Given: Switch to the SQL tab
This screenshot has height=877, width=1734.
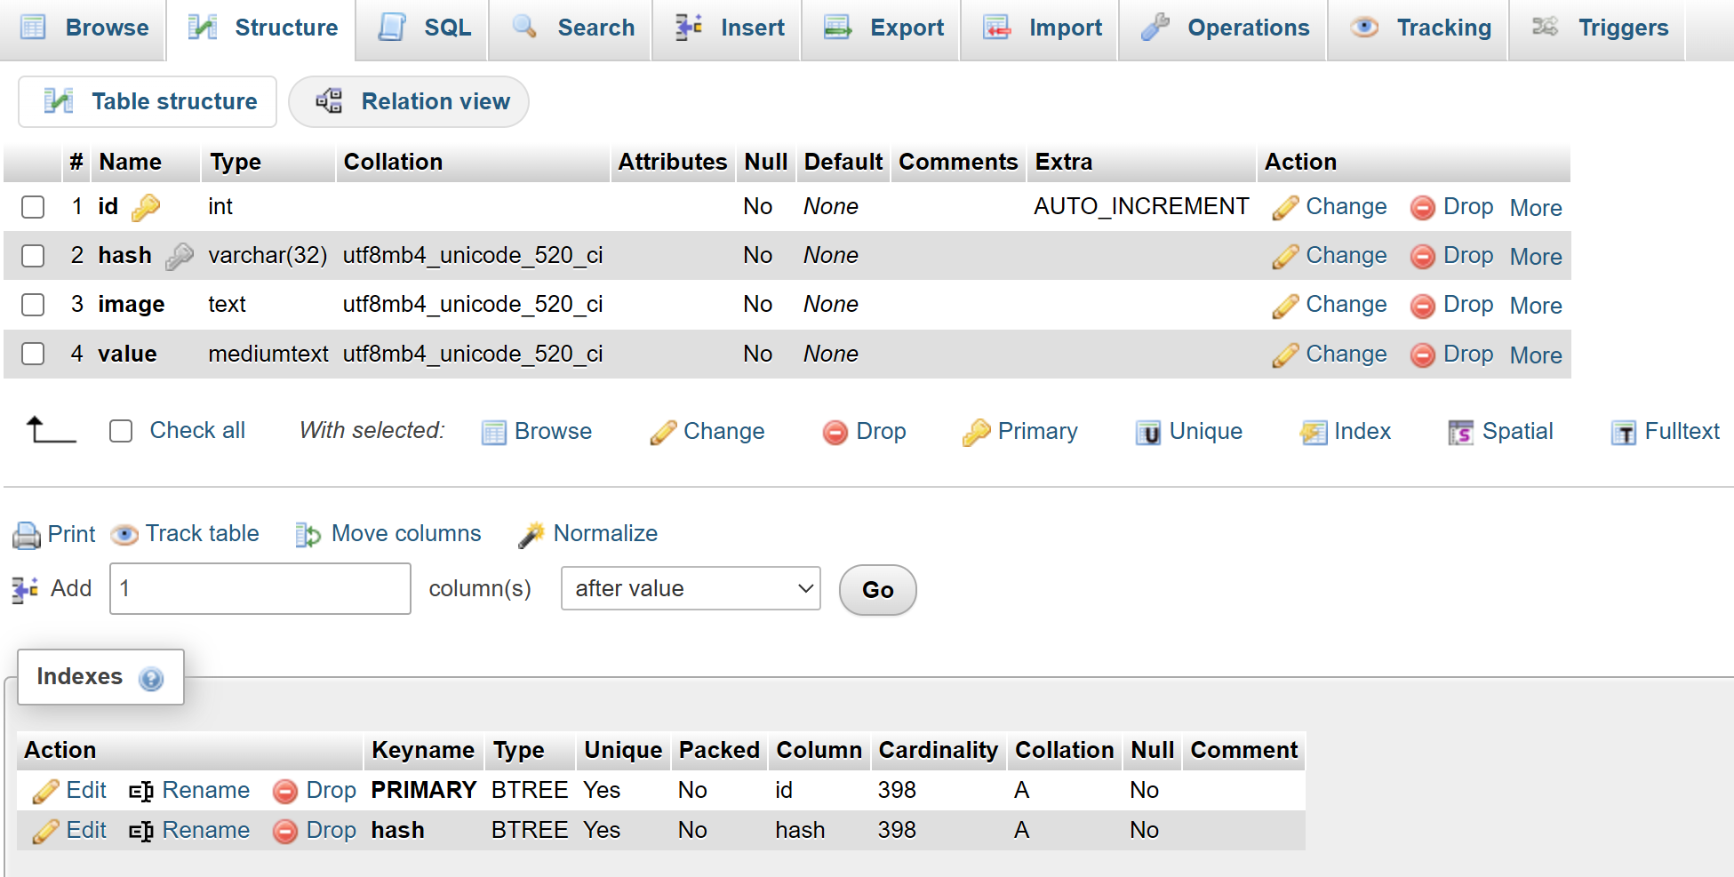Looking at the screenshot, I should click(423, 28).
